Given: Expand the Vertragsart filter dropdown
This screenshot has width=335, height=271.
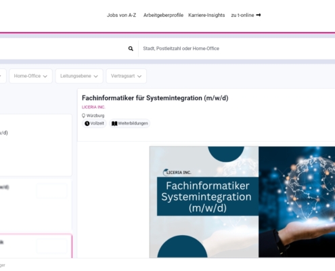Looking at the screenshot, I should click(x=126, y=76).
